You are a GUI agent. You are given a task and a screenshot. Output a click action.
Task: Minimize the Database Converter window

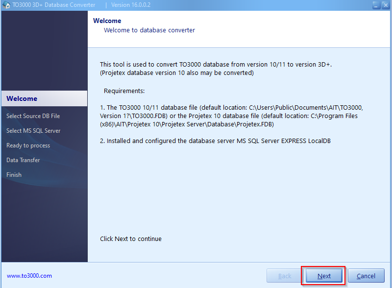tap(376, 5)
